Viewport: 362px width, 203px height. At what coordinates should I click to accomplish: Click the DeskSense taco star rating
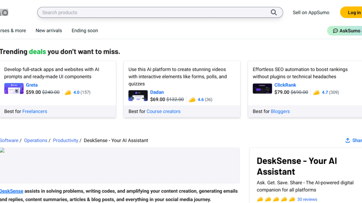[276, 199]
